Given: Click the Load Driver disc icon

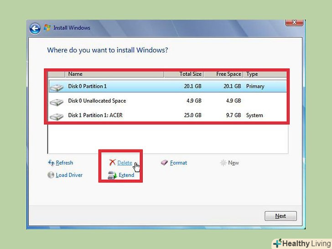Looking at the screenshot, I should pyautogui.click(x=51, y=175).
